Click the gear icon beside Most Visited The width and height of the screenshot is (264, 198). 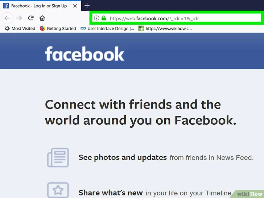coord(7,28)
